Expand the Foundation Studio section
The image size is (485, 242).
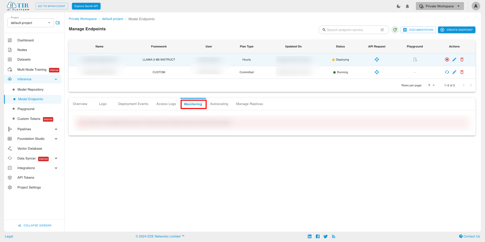(x=56, y=139)
